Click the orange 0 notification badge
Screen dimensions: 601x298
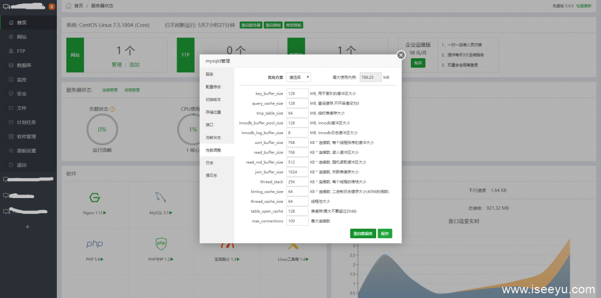52,6
